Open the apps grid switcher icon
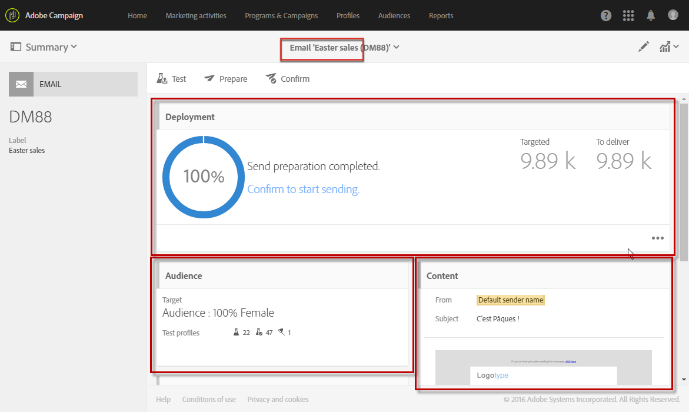This screenshot has width=689, height=412. [628, 15]
